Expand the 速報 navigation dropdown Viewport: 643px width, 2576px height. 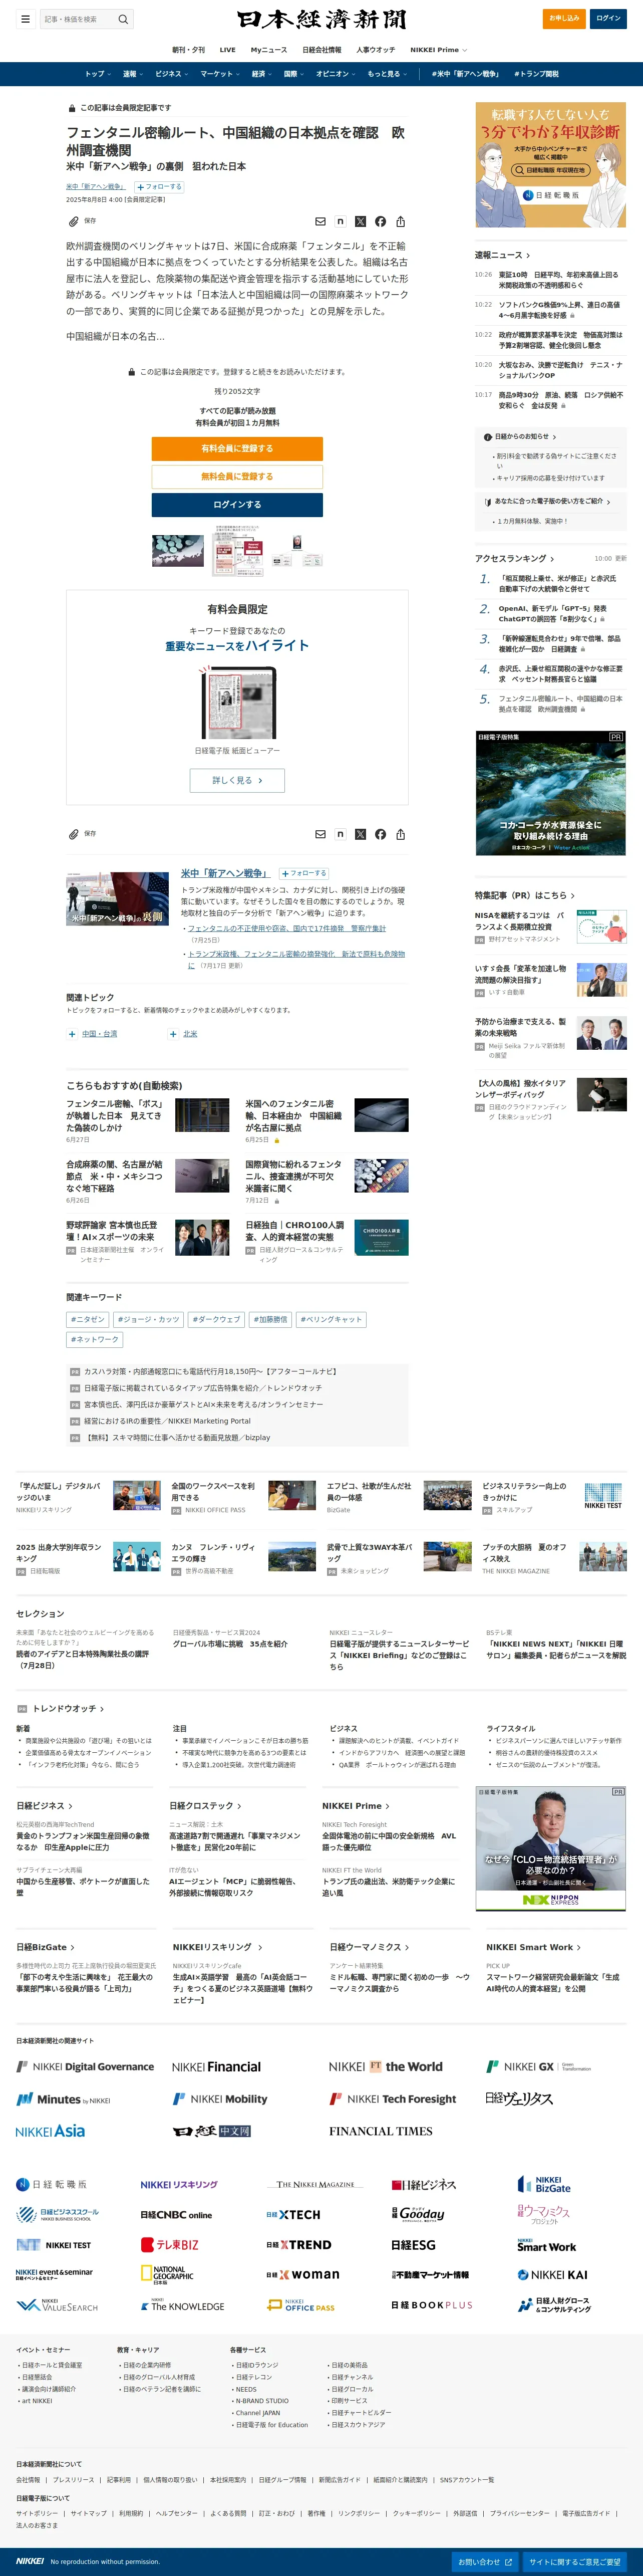[x=132, y=74]
